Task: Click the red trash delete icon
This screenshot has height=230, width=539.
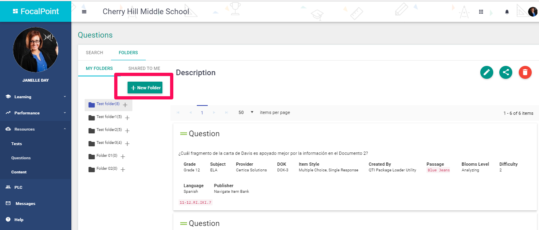Action: click(x=525, y=72)
